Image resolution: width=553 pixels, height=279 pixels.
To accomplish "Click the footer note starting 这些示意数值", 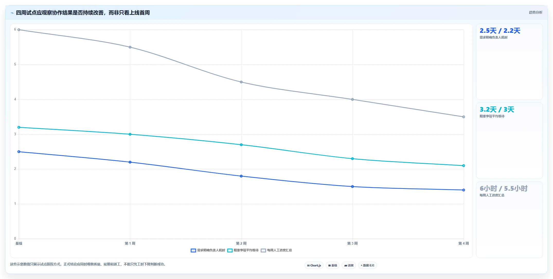I will pyautogui.click(x=88, y=264).
